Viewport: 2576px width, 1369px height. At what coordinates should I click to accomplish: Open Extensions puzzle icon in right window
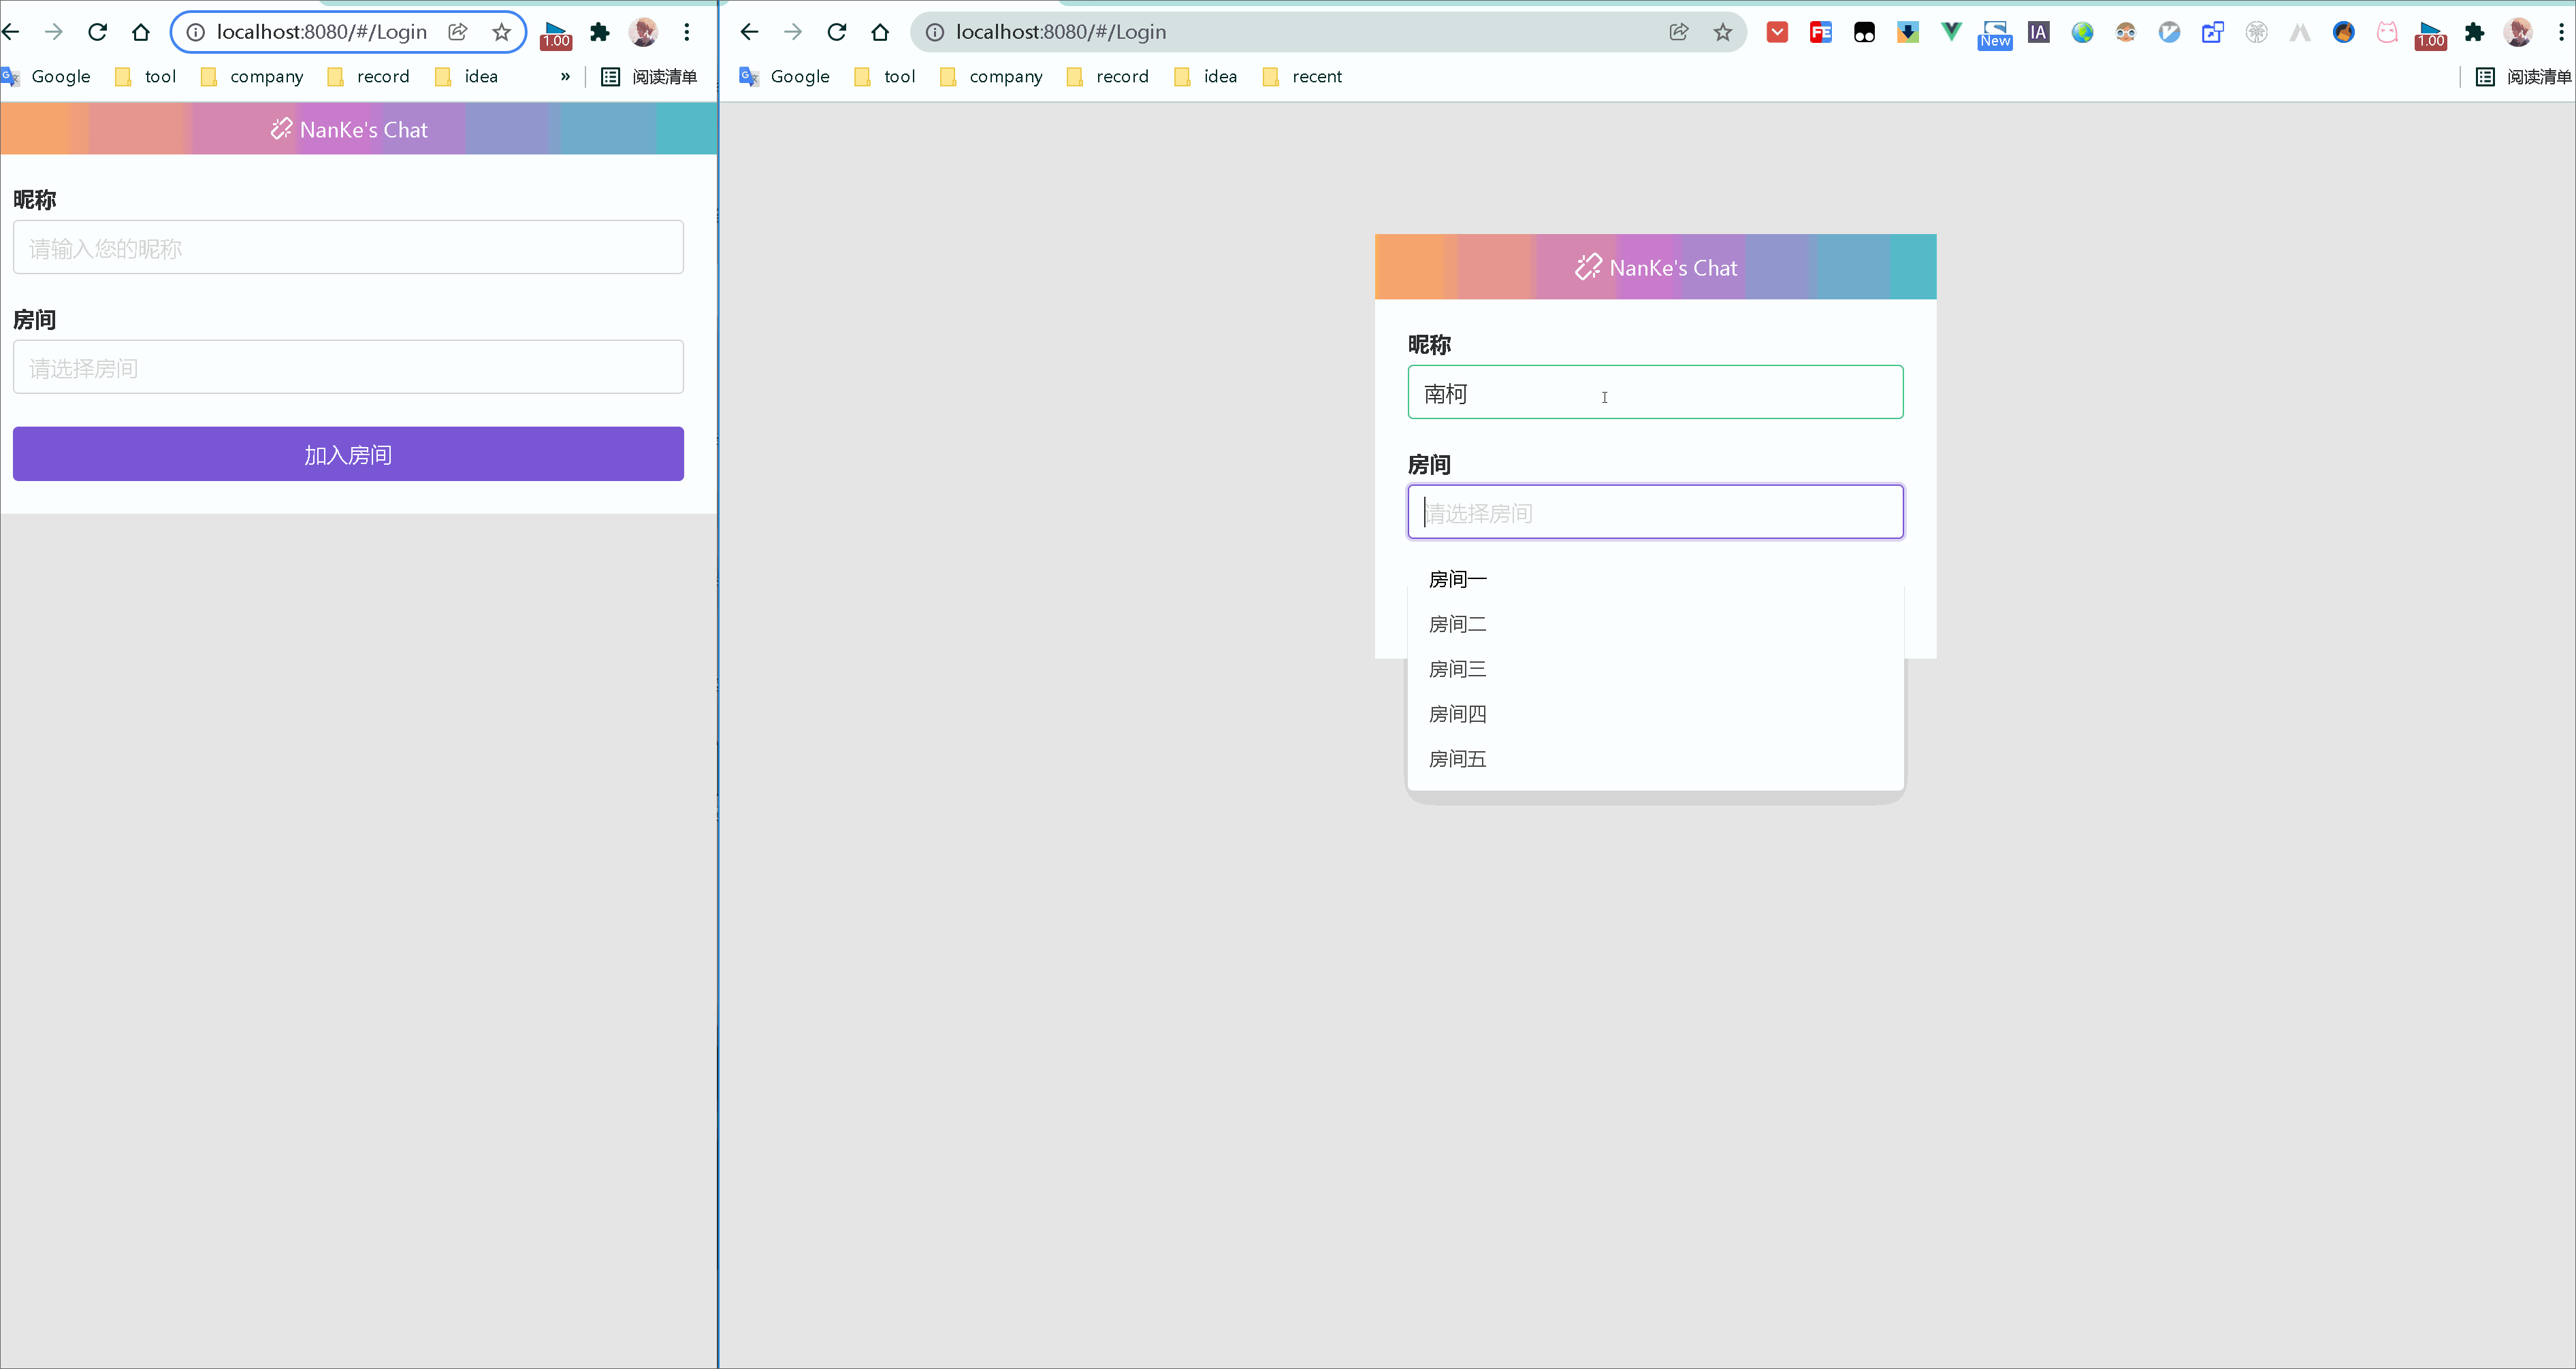(x=2474, y=32)
